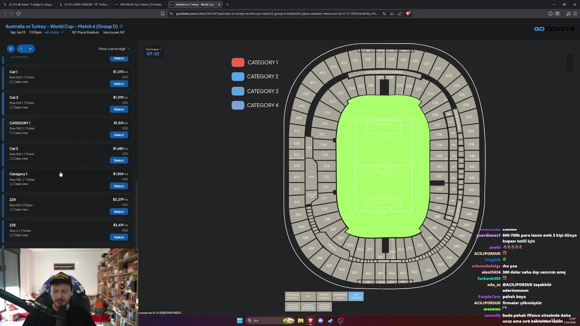580x326 pixels.
Task: Click the Category 2 blue legend swatch
Action: 238,77
